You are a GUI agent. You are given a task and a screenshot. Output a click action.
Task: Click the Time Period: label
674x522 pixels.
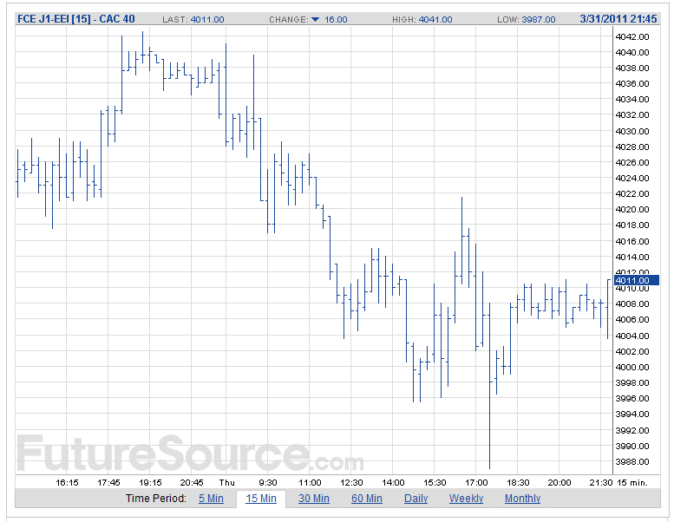(x=156, y=499)
